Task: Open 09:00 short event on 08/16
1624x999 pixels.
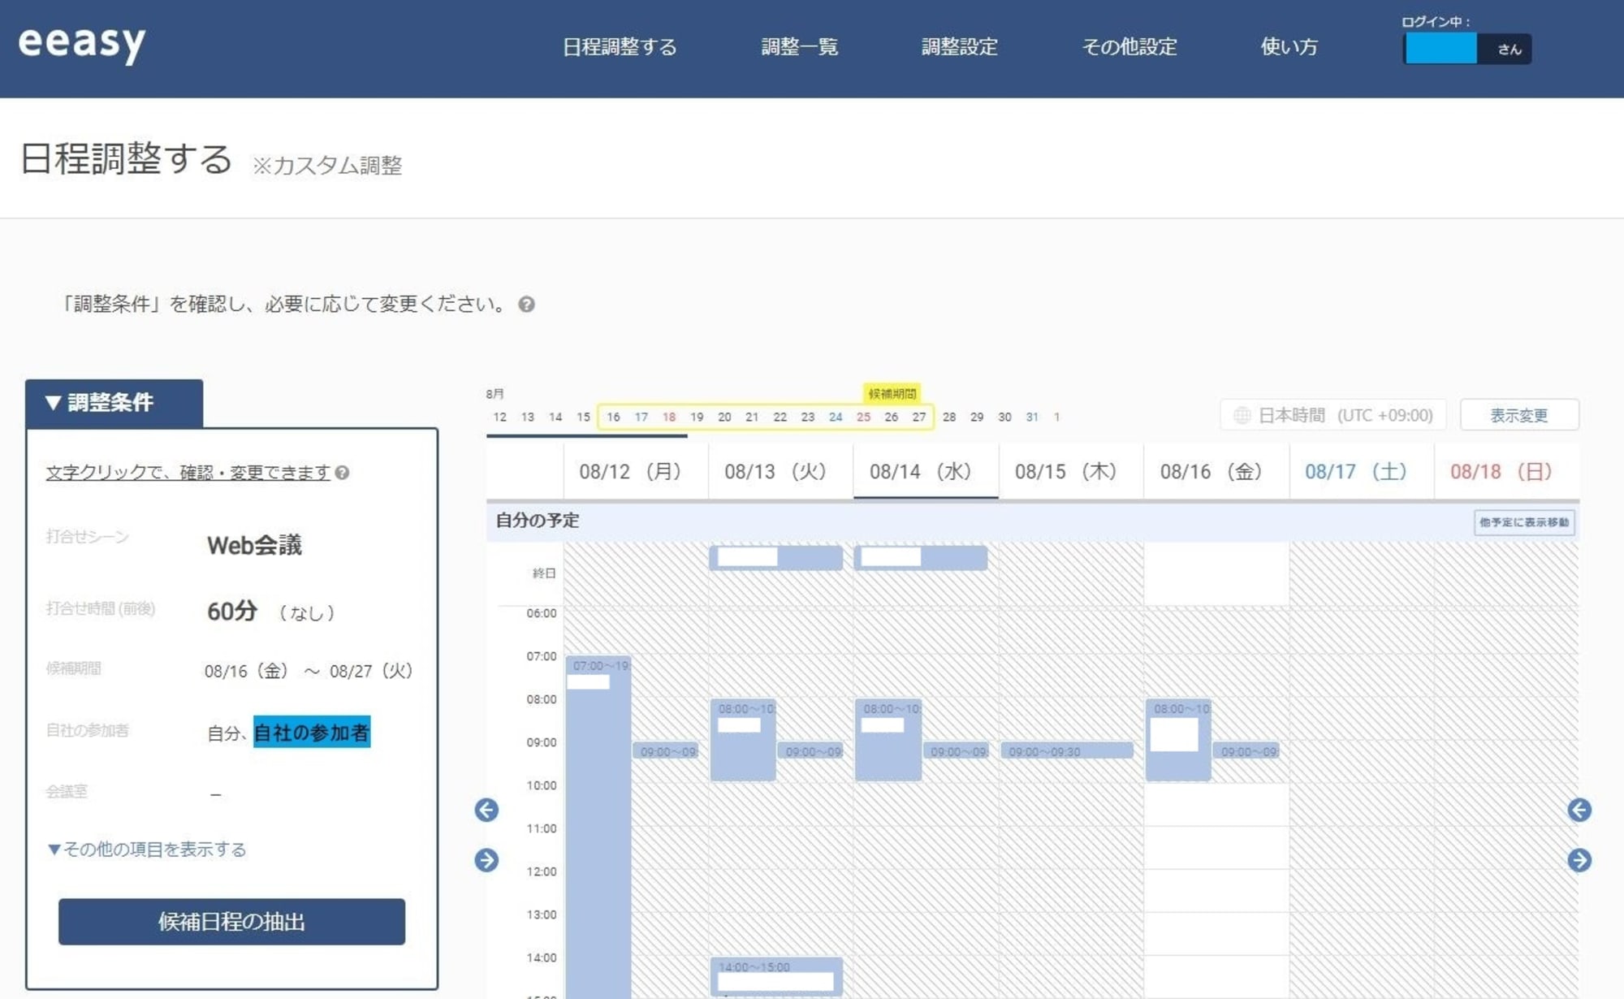Action: (1246, 751)
